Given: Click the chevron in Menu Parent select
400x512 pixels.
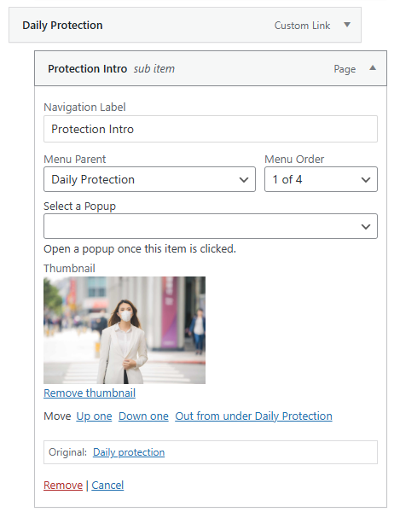Looking at the screenshot, I should (x=244, y=179).
